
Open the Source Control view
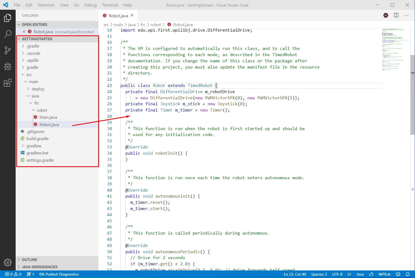pyautogui.click(x=8, y=50)
